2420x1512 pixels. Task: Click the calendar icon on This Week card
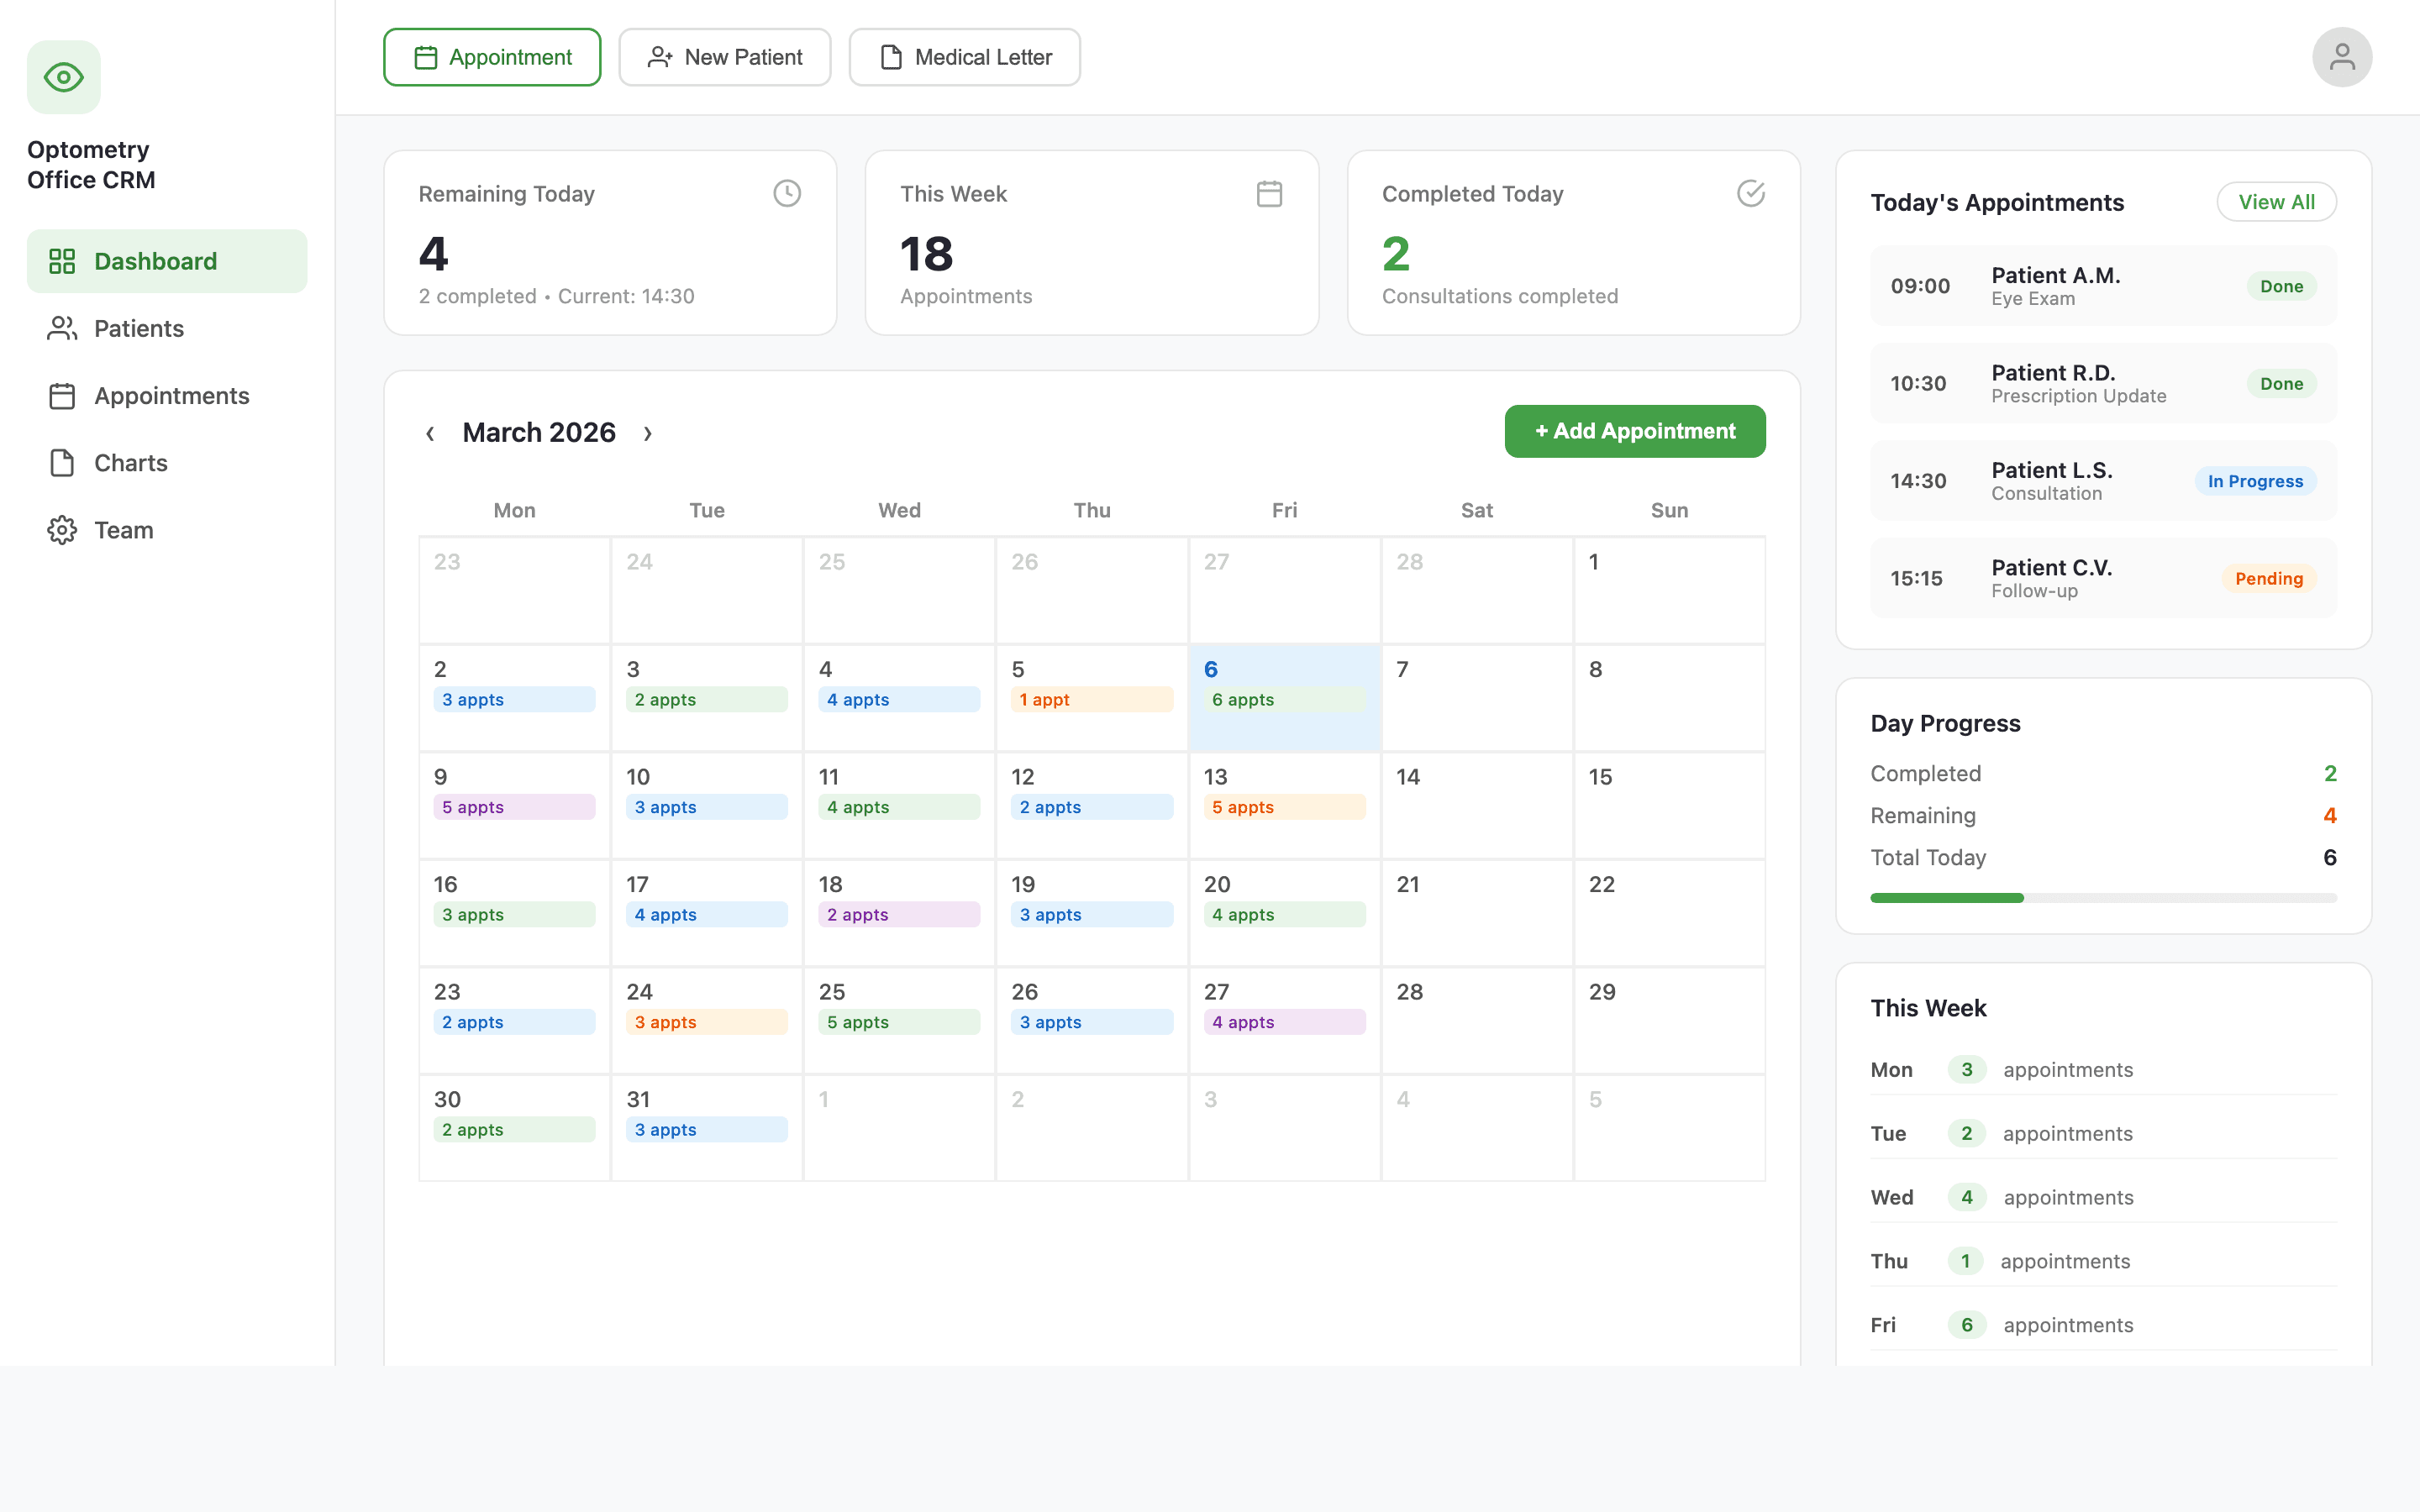coord(1269,193)
